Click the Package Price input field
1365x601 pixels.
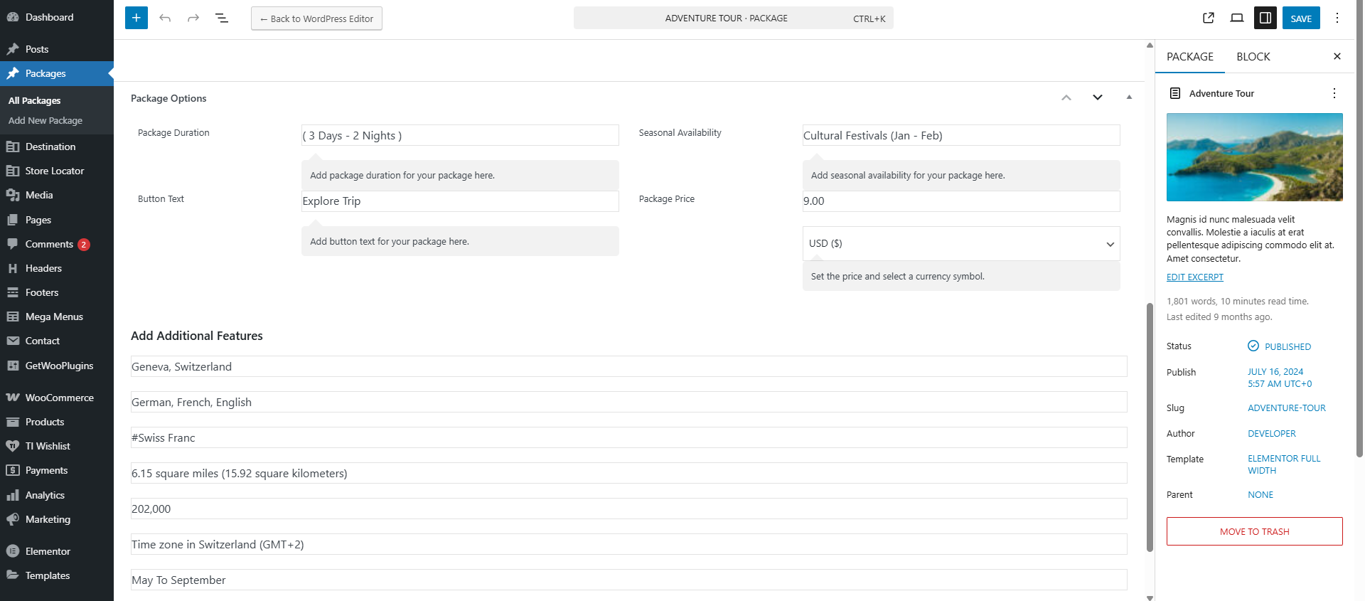(x=961, y=201)
